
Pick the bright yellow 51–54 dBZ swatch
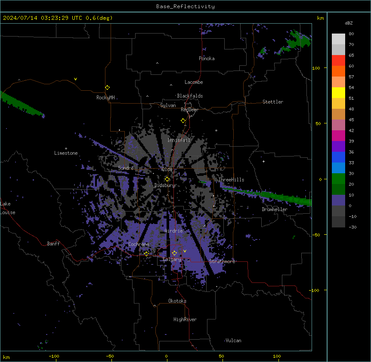(x=338, y=92)
